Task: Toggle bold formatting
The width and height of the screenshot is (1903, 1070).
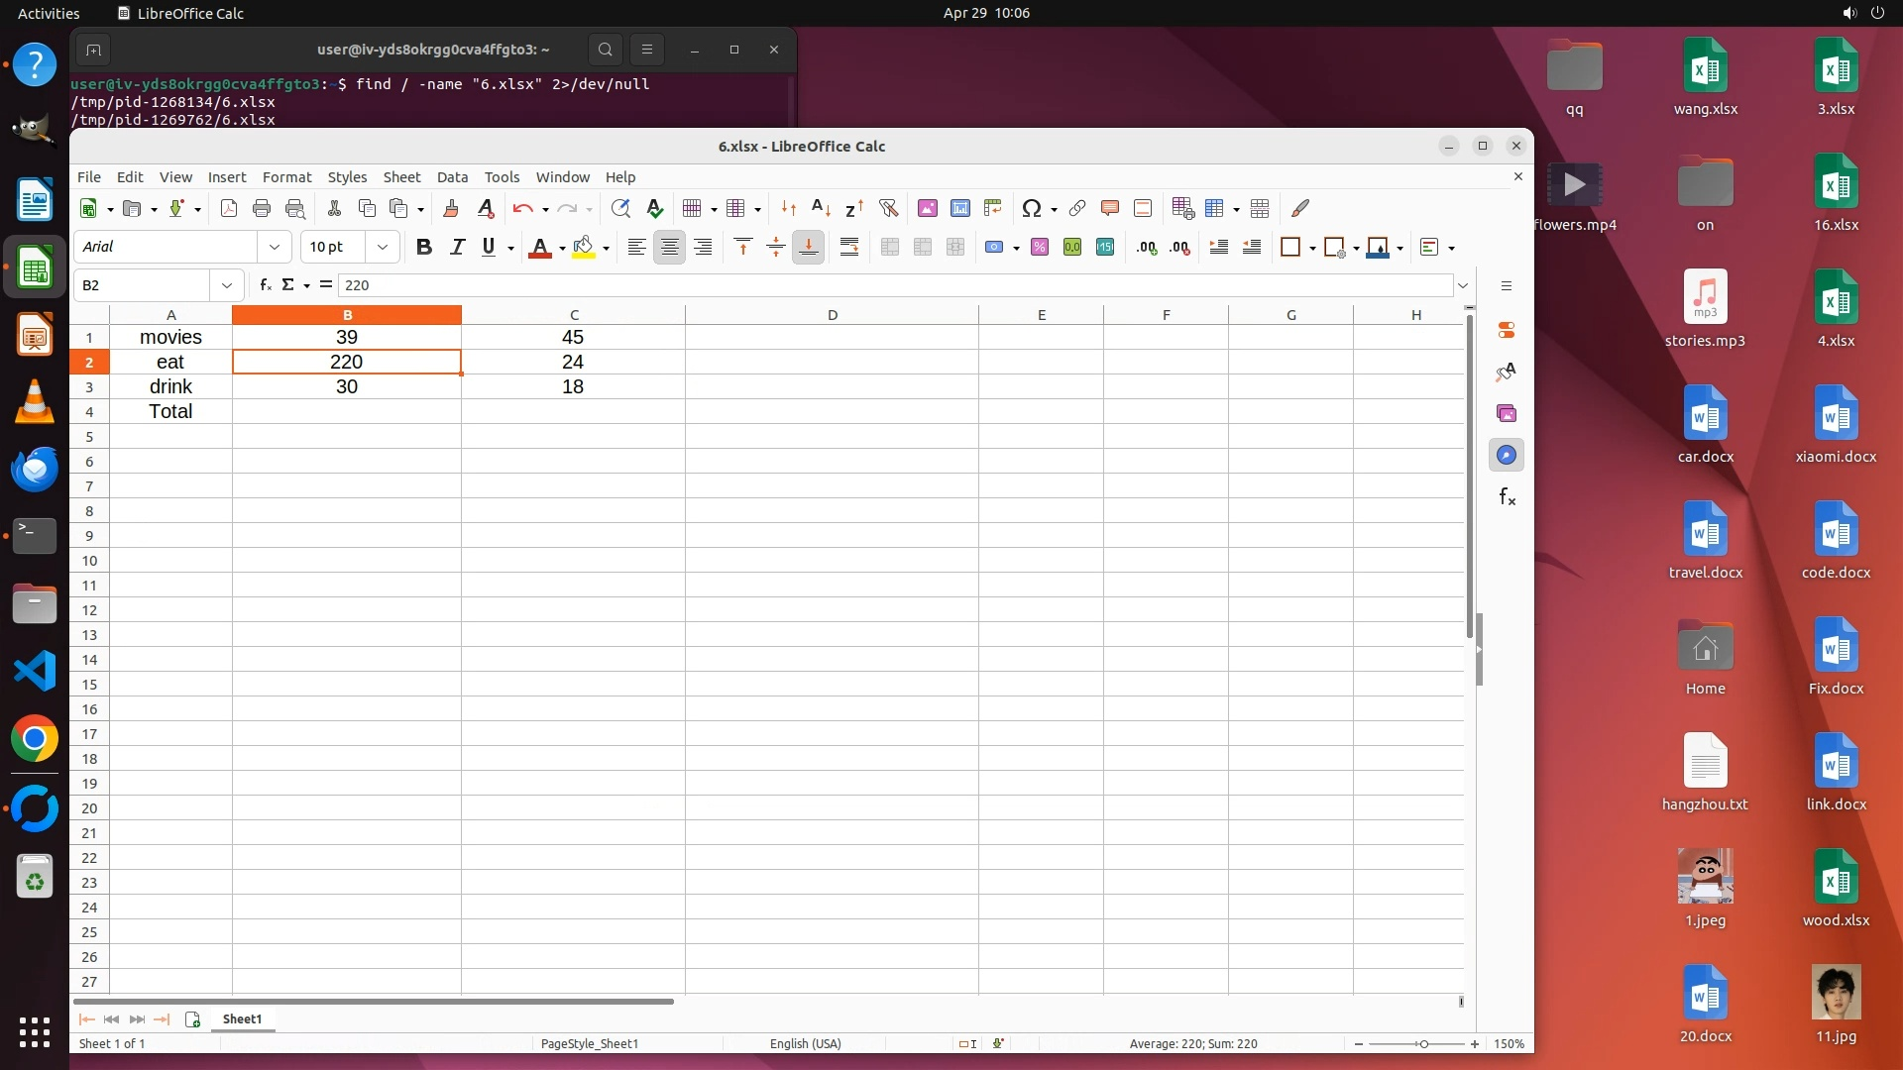Action: point(424,248)
